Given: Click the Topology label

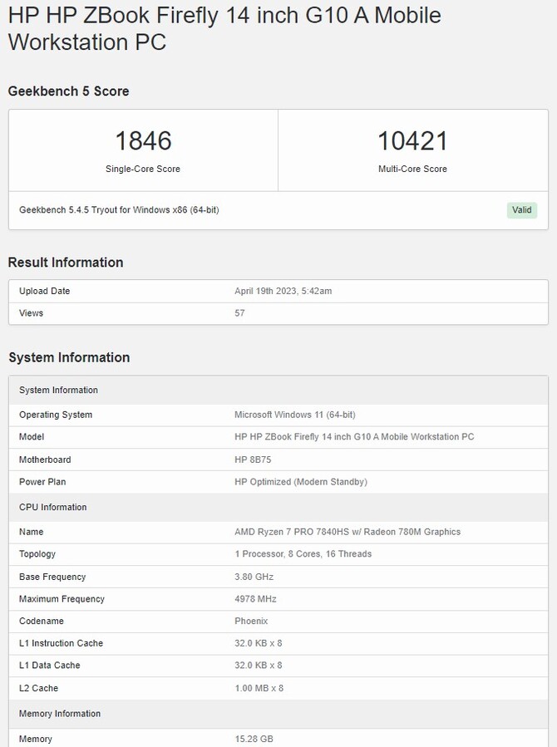Looking at the screenshot, I should click(37, 554).
